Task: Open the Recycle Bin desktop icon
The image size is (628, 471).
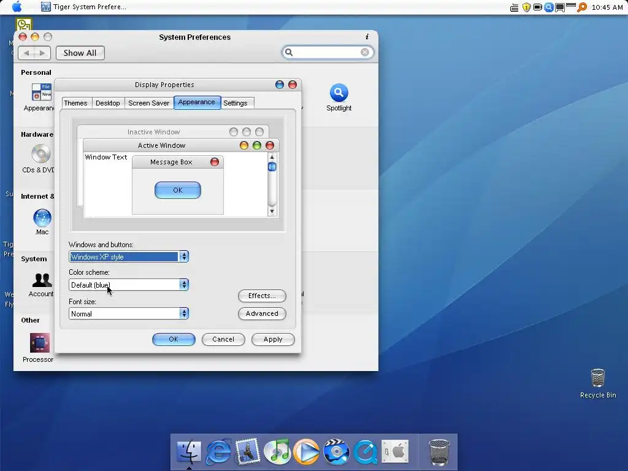Action: pyautogui.click(x=598, y=383)
